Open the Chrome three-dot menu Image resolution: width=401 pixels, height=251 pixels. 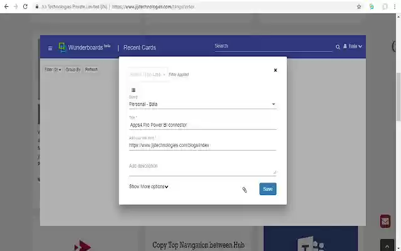click(x=395, y=7)
